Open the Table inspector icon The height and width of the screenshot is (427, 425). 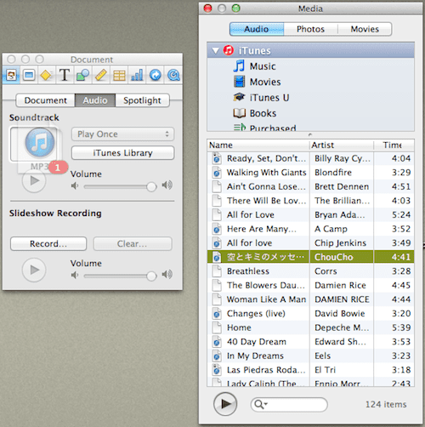point(119,76)
